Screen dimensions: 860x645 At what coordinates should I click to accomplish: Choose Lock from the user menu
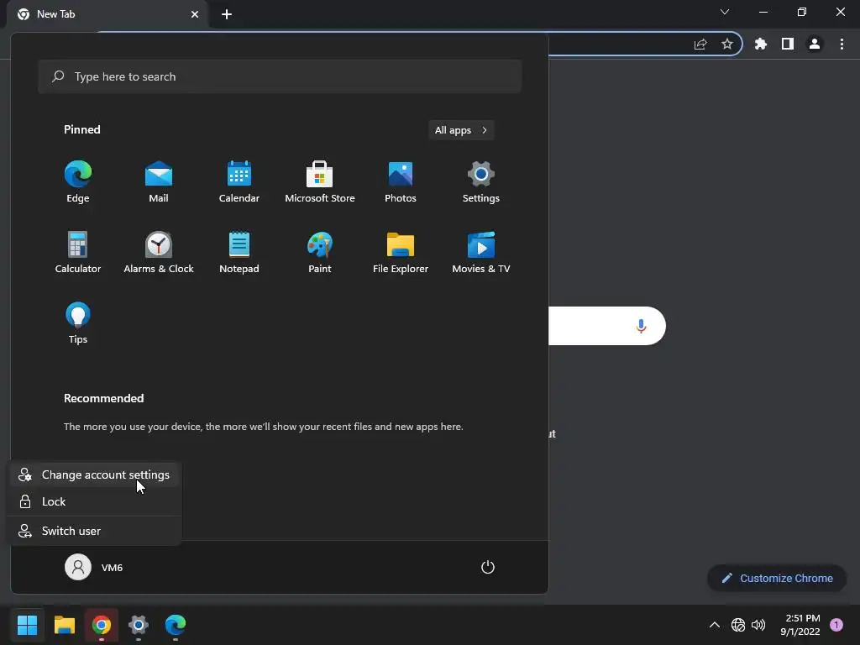pos(94,502)
